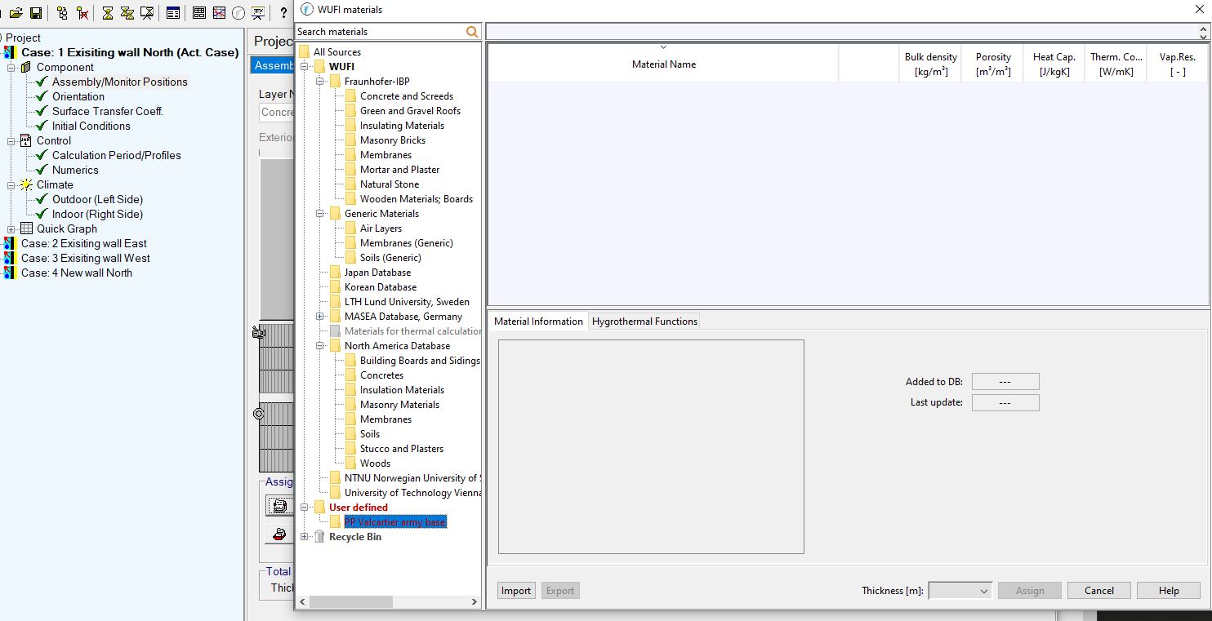Click the double hourglass run all cases icon

[127, 13]
